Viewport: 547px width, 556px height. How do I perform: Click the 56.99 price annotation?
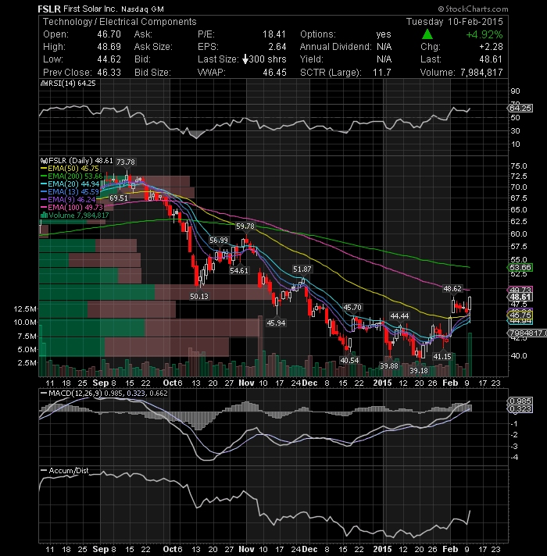point(219,240)
